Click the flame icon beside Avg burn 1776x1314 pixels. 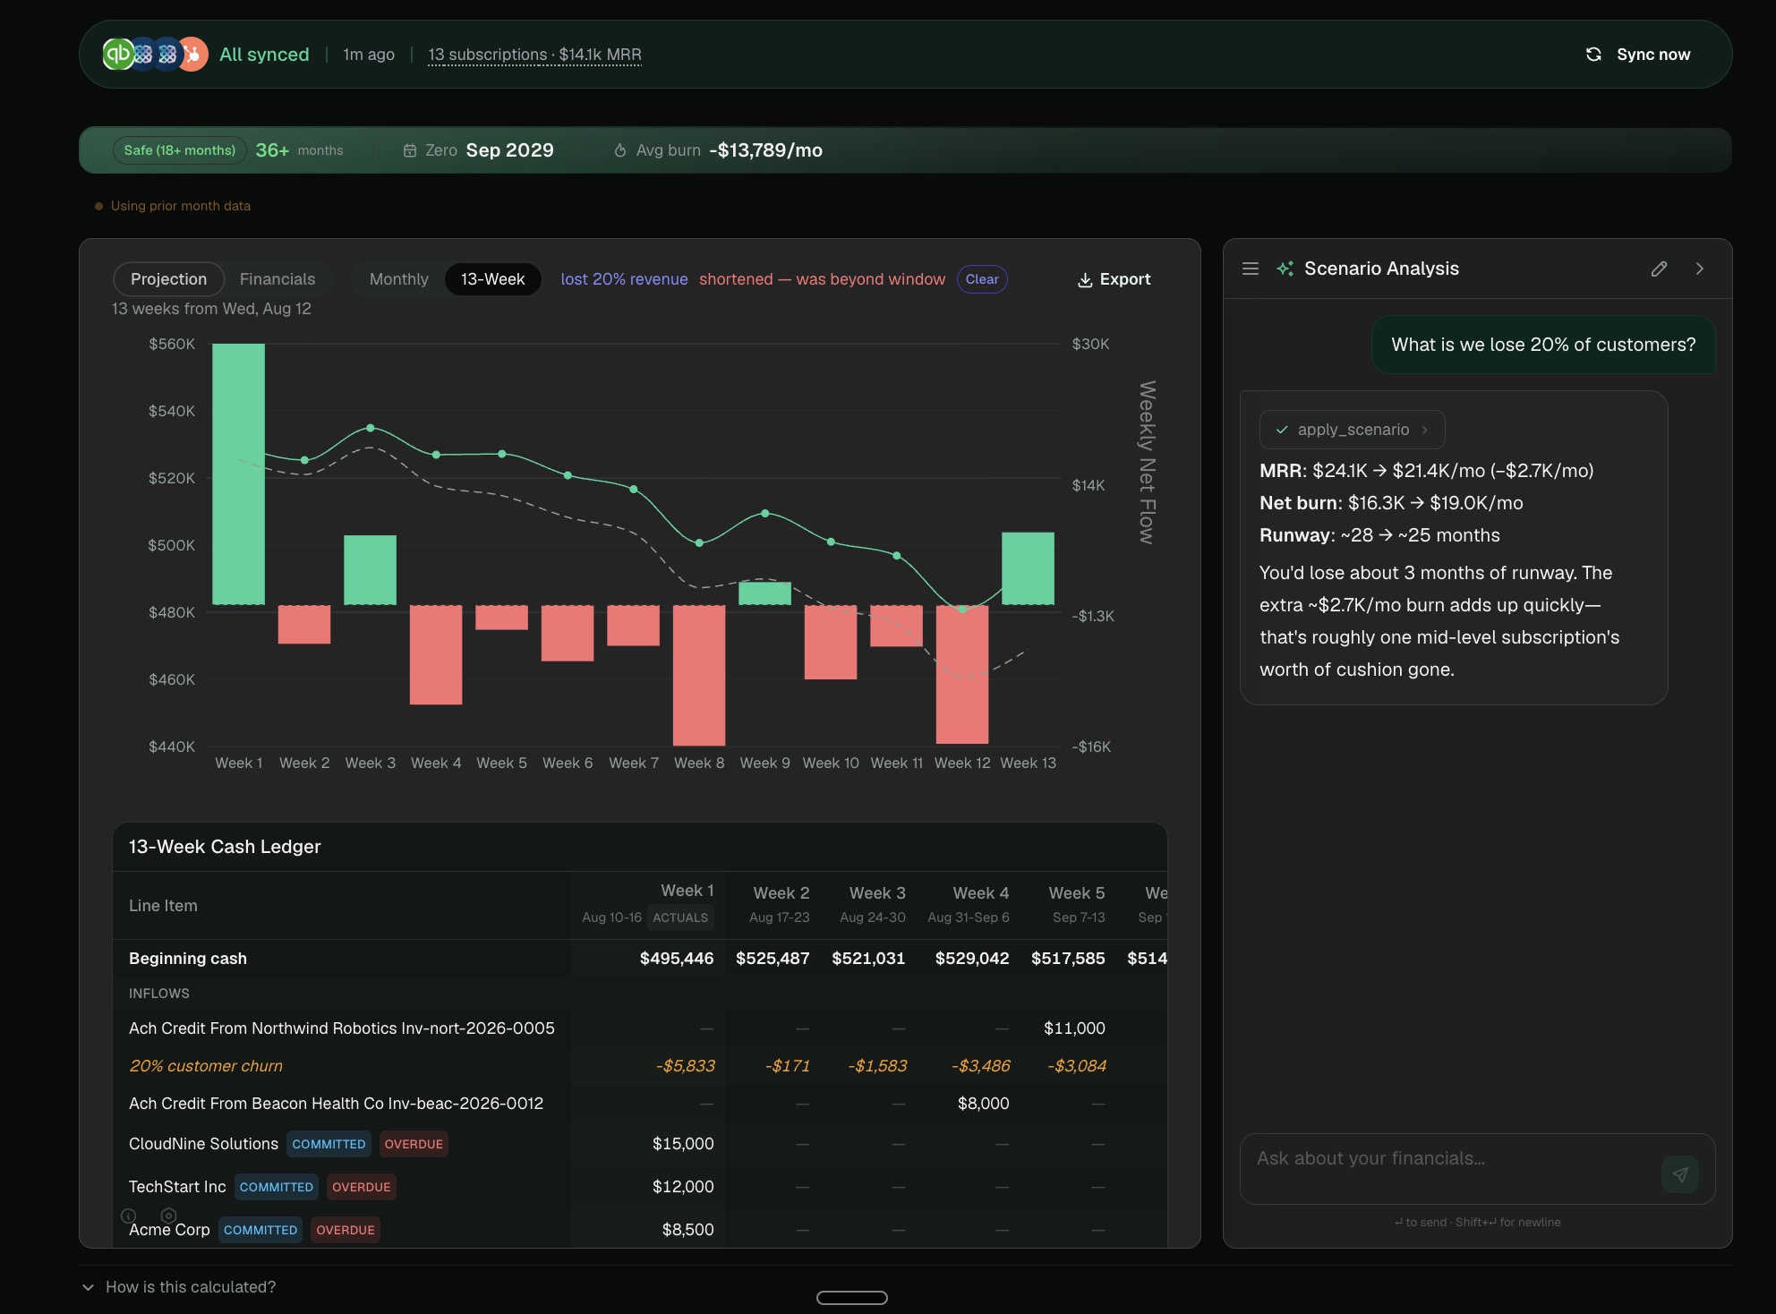(620, 150)
